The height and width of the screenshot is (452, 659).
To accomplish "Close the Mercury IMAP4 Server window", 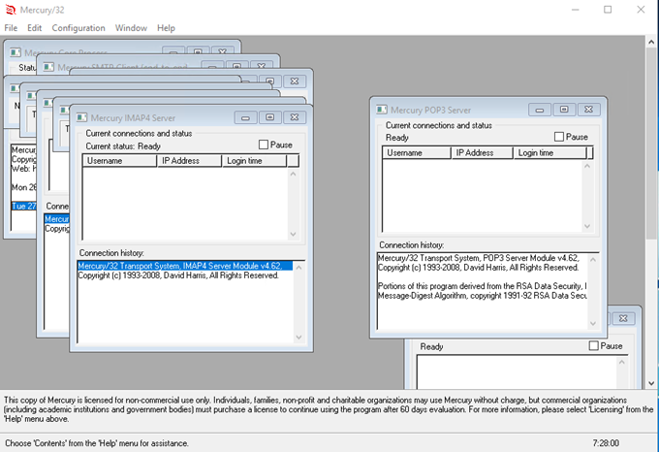I will click(295, 117).
